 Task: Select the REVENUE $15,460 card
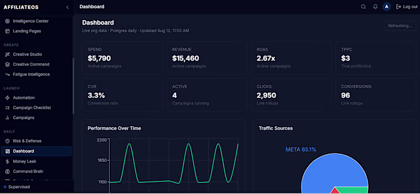[207, 58]
